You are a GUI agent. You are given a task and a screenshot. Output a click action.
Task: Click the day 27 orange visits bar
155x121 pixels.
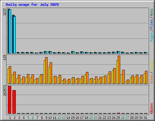click(x=128, y=82)
